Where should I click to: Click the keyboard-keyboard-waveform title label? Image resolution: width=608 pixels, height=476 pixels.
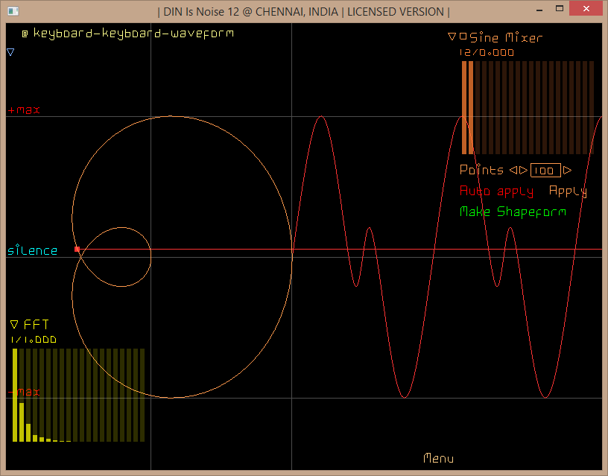pyautogui.click(x=133, y=34)
